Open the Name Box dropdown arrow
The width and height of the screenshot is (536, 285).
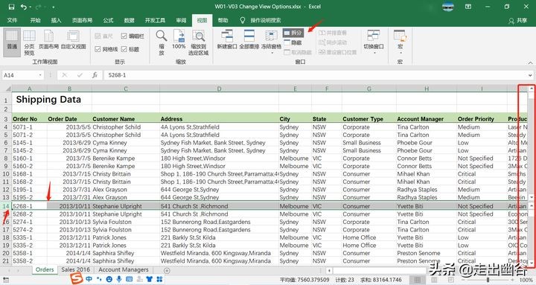(x=40, y=75)
